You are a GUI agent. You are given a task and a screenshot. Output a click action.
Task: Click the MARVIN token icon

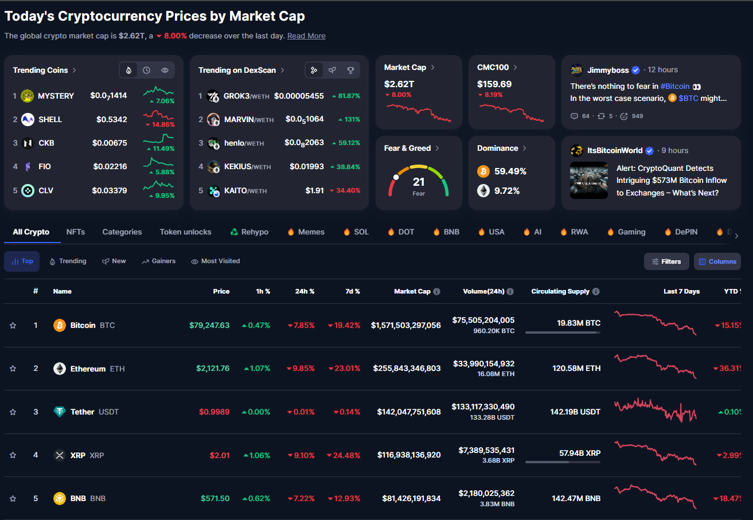[x=213, y=120]
